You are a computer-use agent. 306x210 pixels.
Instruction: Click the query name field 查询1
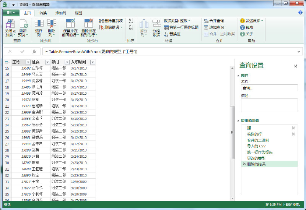pos(269,88)
